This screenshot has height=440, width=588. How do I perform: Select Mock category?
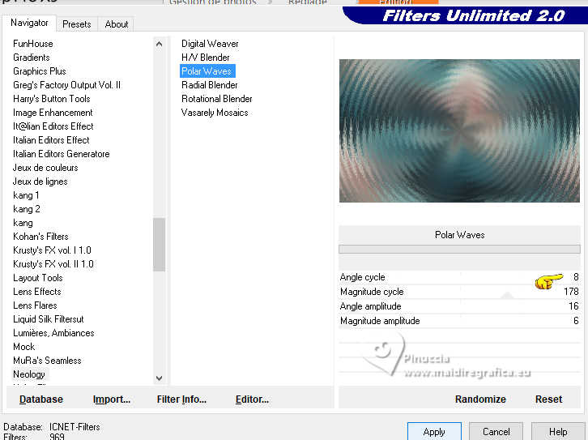click(24, 347)
